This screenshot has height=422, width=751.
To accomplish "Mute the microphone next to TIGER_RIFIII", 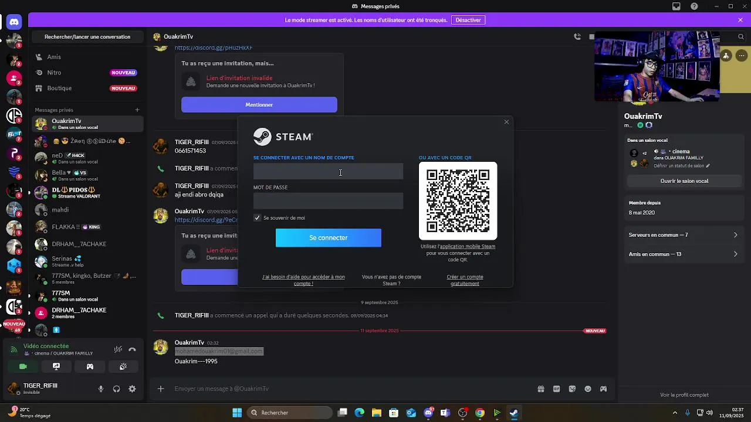I will [x=101, y=389].
